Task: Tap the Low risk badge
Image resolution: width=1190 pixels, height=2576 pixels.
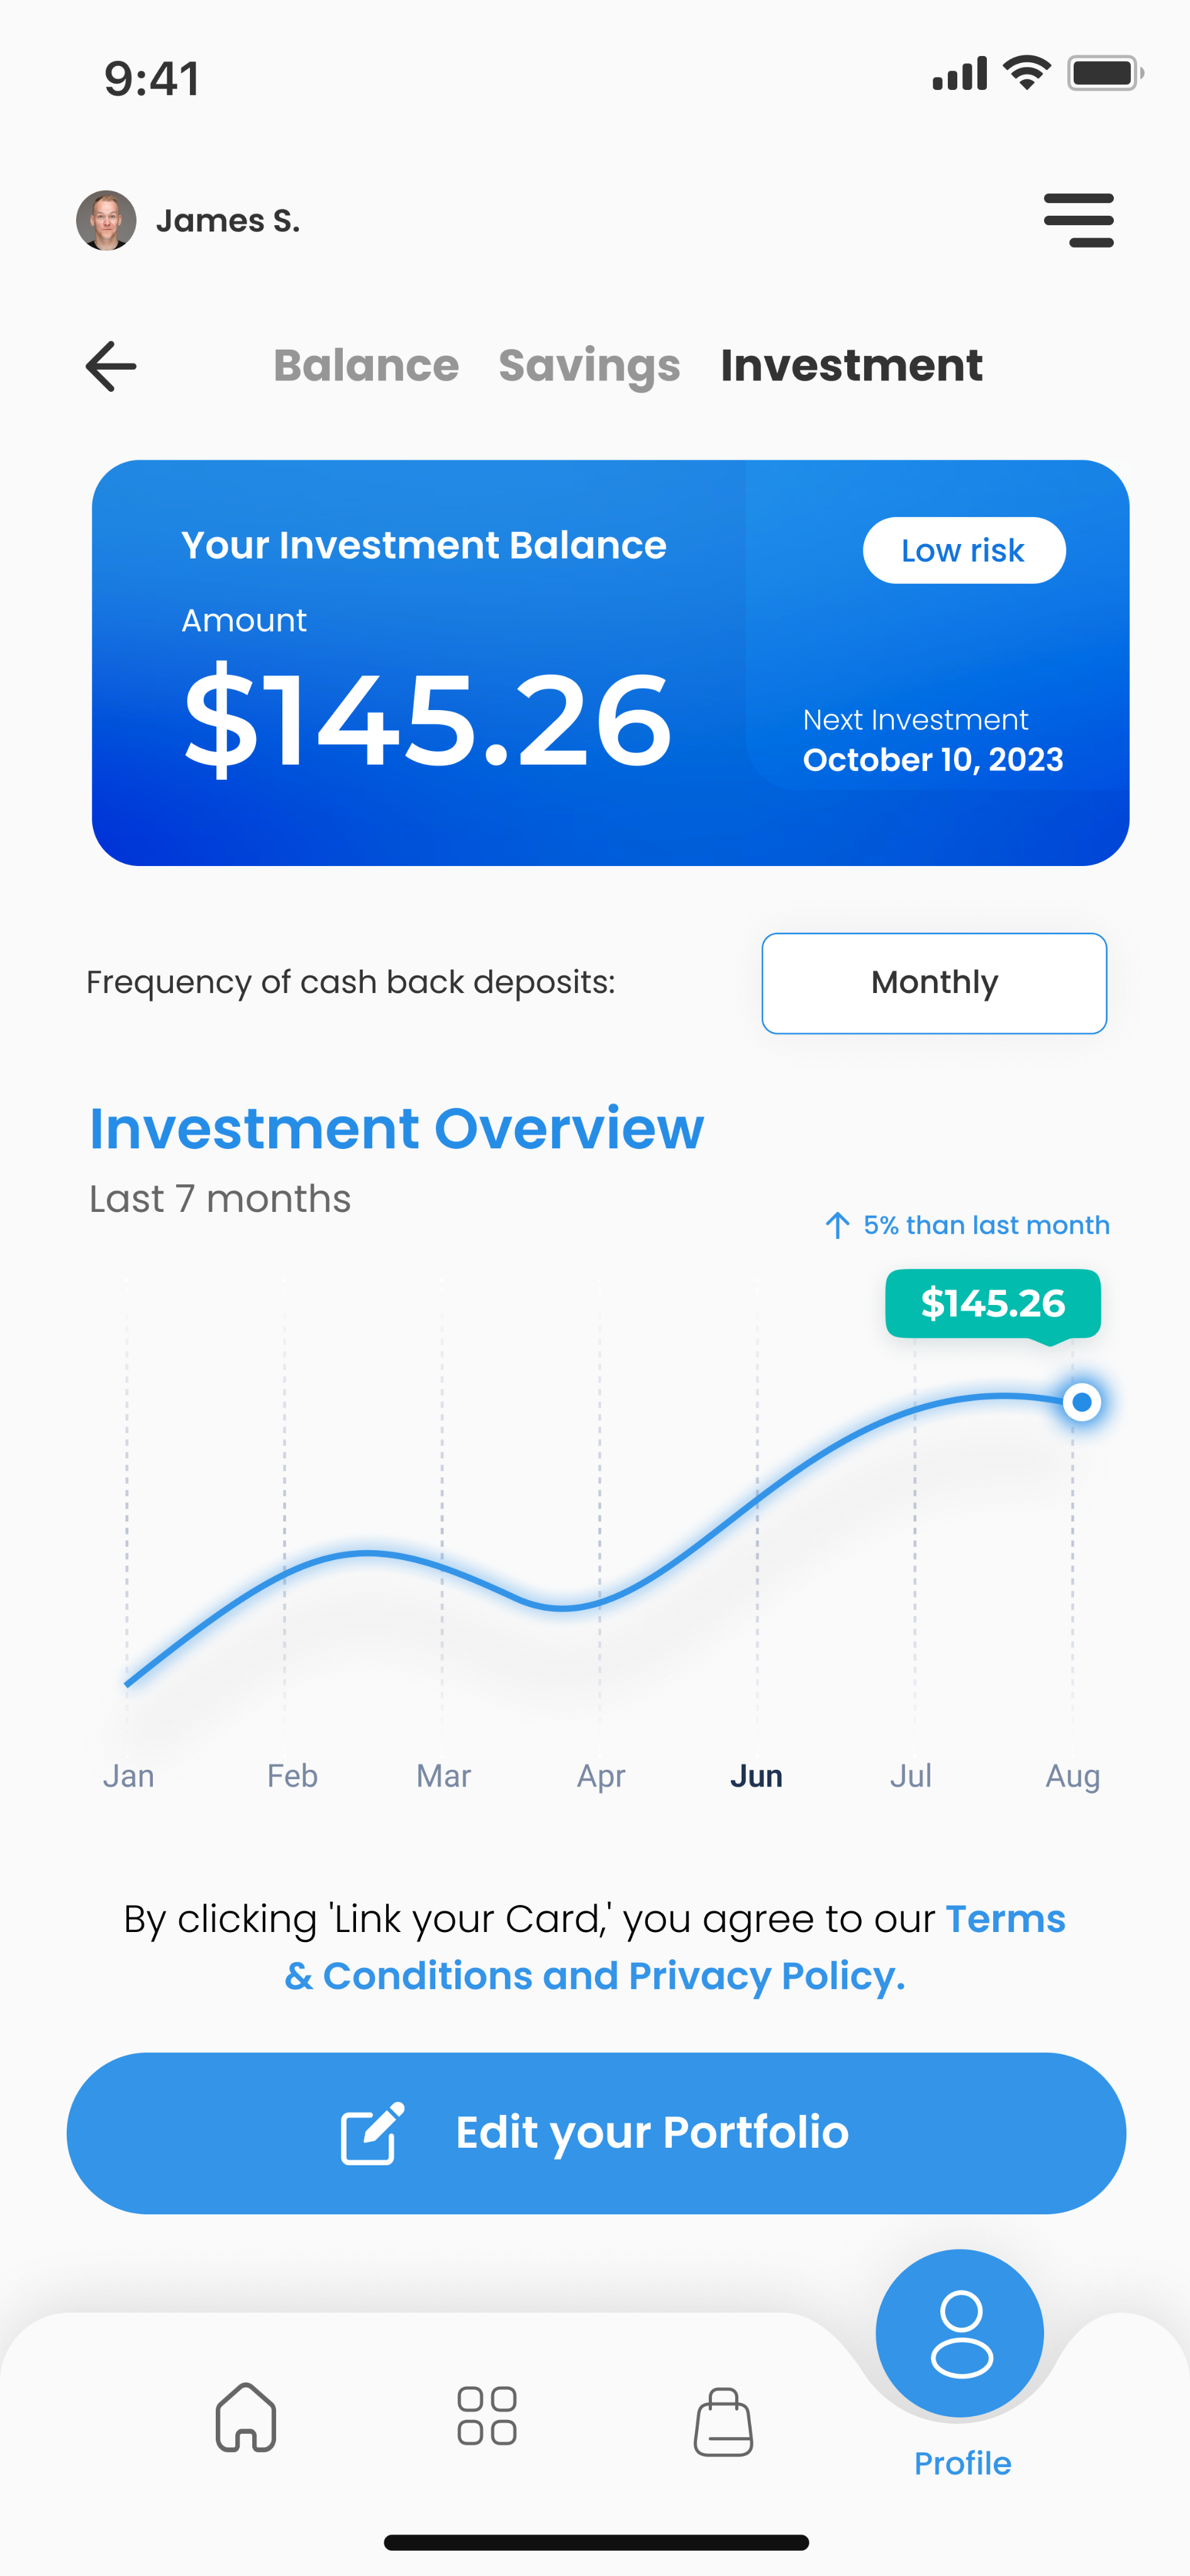Action: [964, 550]
